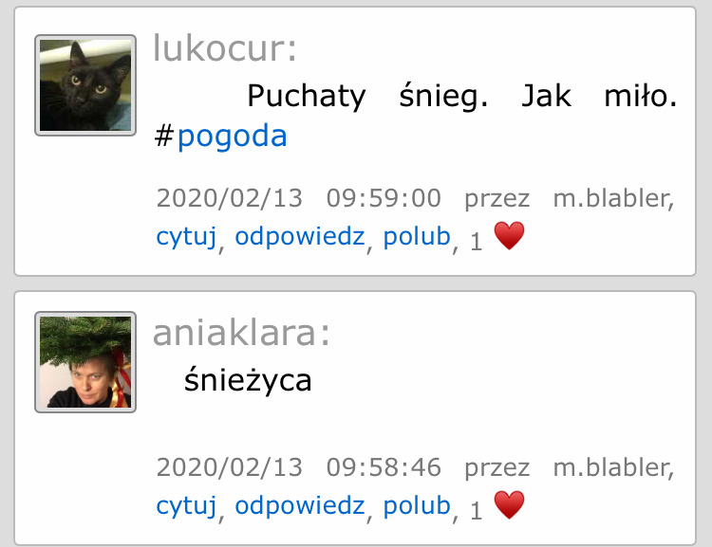Click the aniaklara username
712x547 pixels.
coord(241,333)
